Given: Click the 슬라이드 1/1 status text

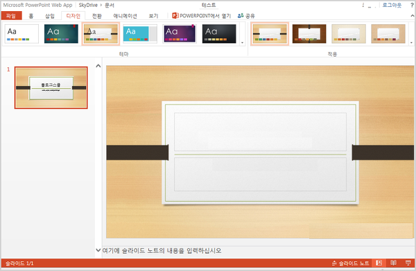Looking at the screenshot, I should (19, 263).
